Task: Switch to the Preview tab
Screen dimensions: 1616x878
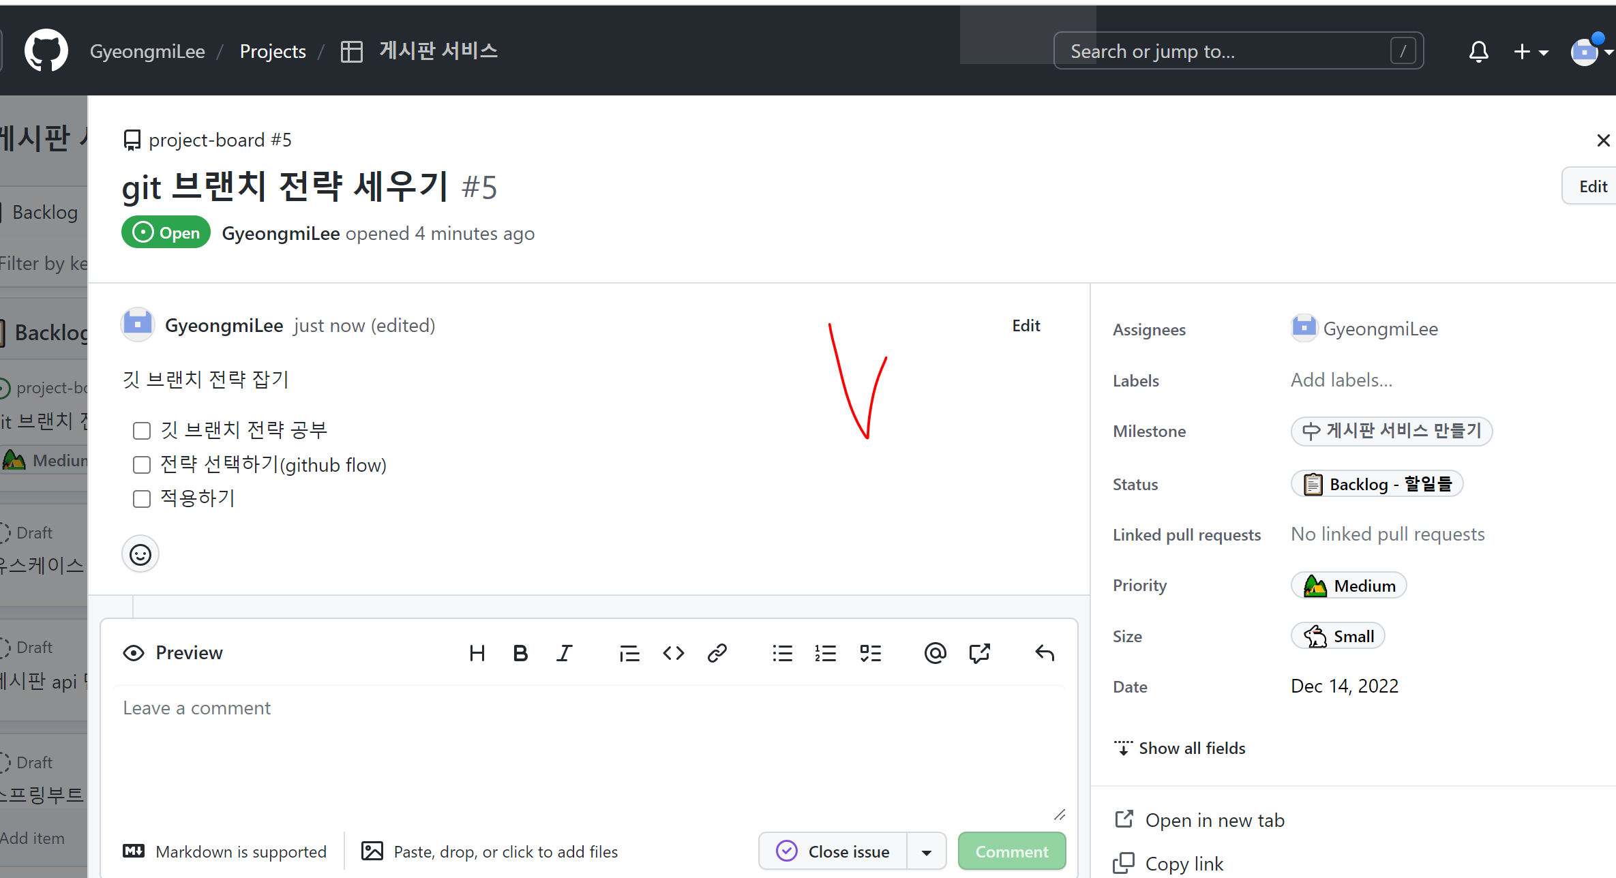Action: pos(173,653)
